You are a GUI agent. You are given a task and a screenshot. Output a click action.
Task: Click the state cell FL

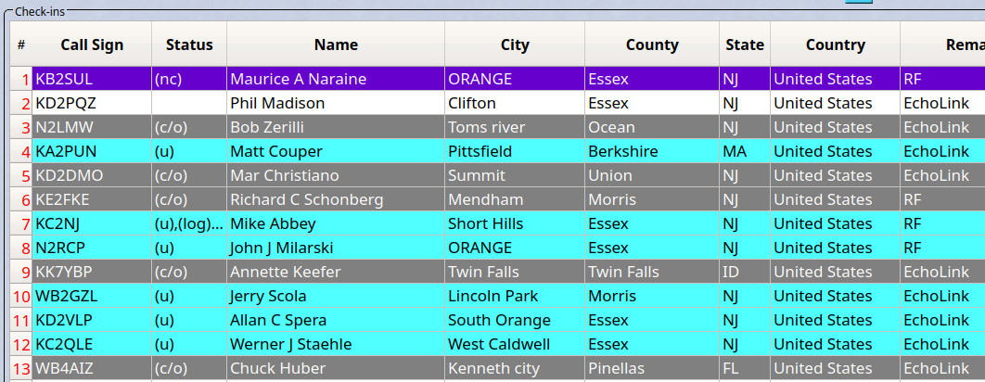pyautogui.click(x=745, y=368)
